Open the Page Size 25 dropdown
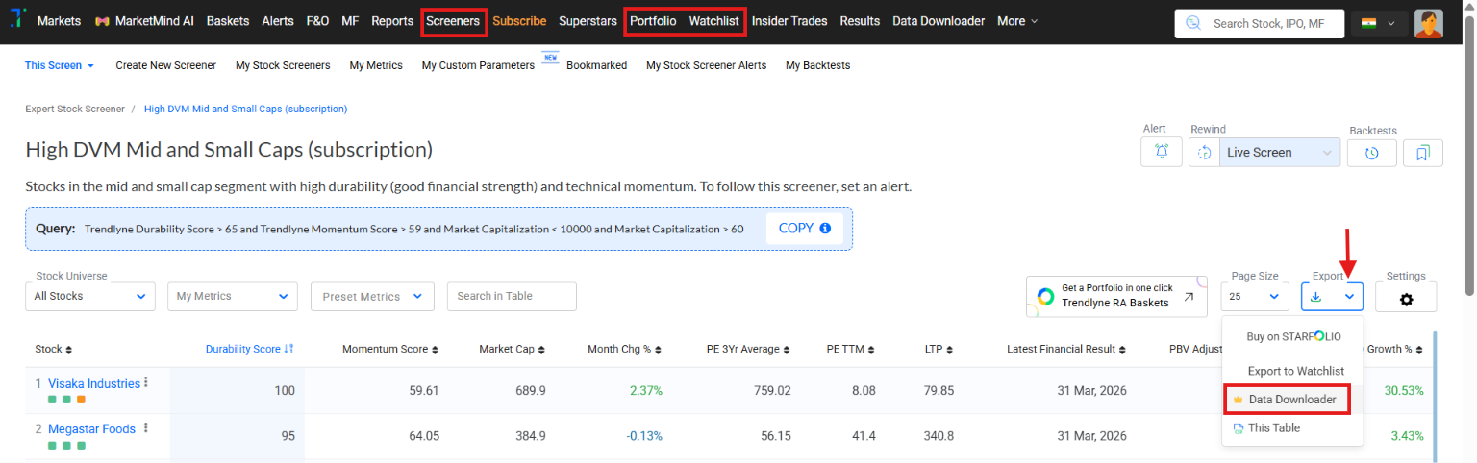The image size is (1477, 463). (x=1255, y=297)
